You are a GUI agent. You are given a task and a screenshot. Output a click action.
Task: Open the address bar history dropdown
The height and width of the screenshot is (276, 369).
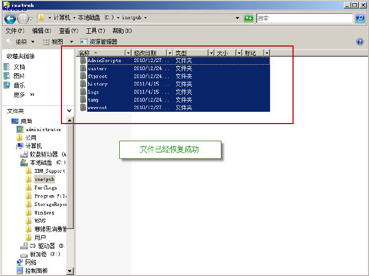(237, 18)
